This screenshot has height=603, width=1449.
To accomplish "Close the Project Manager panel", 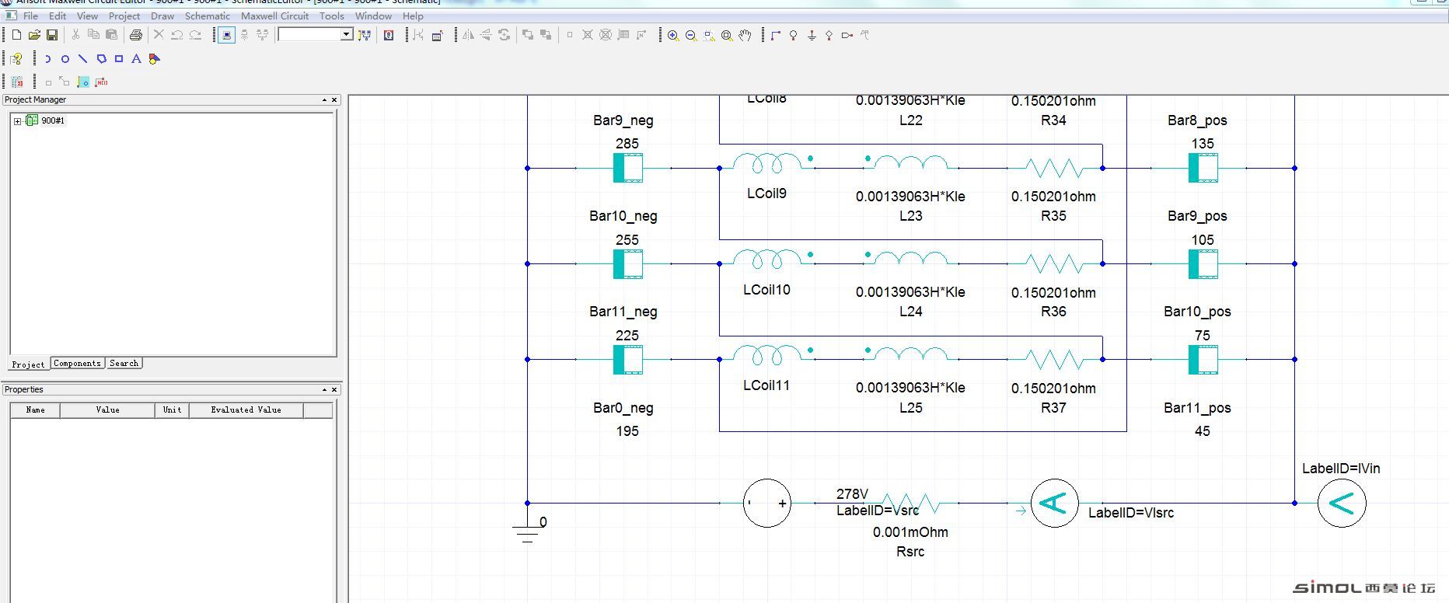I will pos(335,99).
